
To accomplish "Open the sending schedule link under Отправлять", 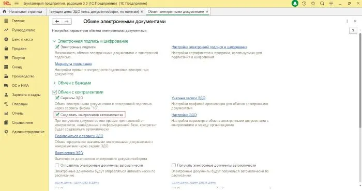I will (77, 182).
